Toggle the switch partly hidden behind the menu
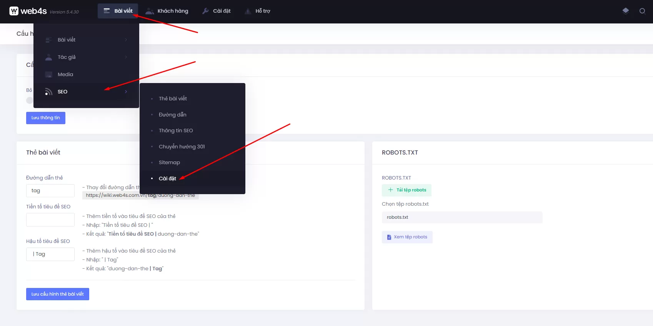Image resolution: width=653 pixels, height=326 pixels. click(30, 100)
